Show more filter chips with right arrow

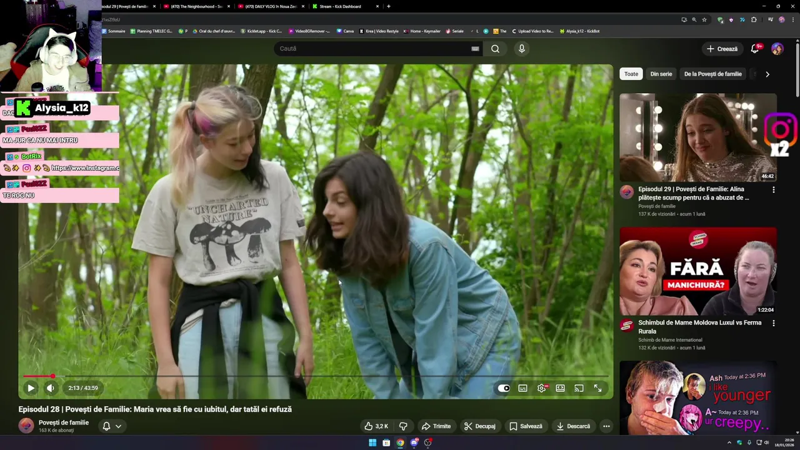click(767, 74)
